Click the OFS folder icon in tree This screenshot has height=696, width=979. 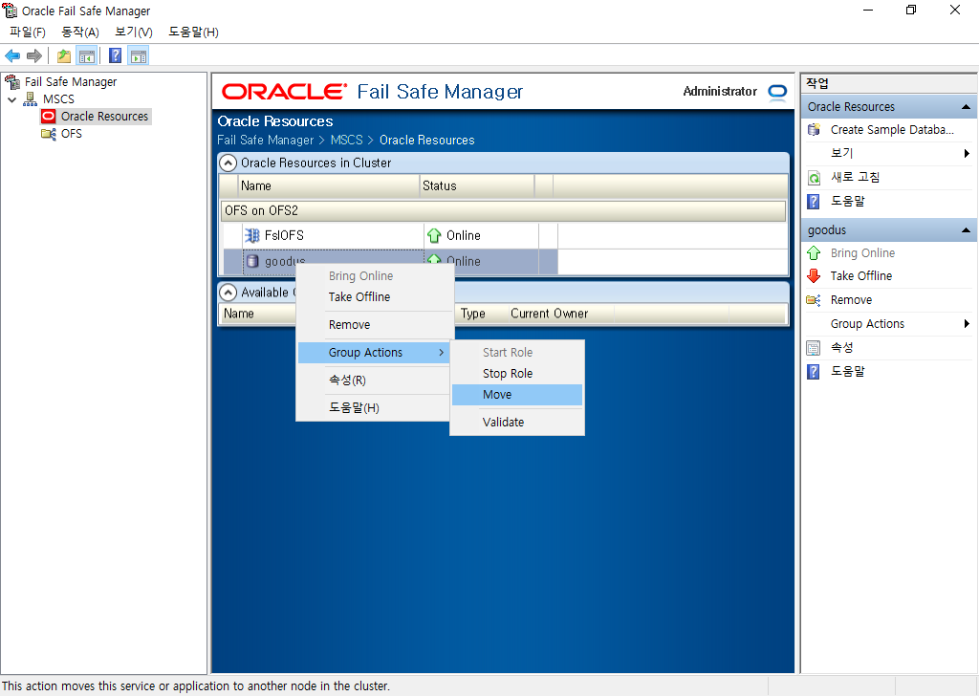pos(48,134)
